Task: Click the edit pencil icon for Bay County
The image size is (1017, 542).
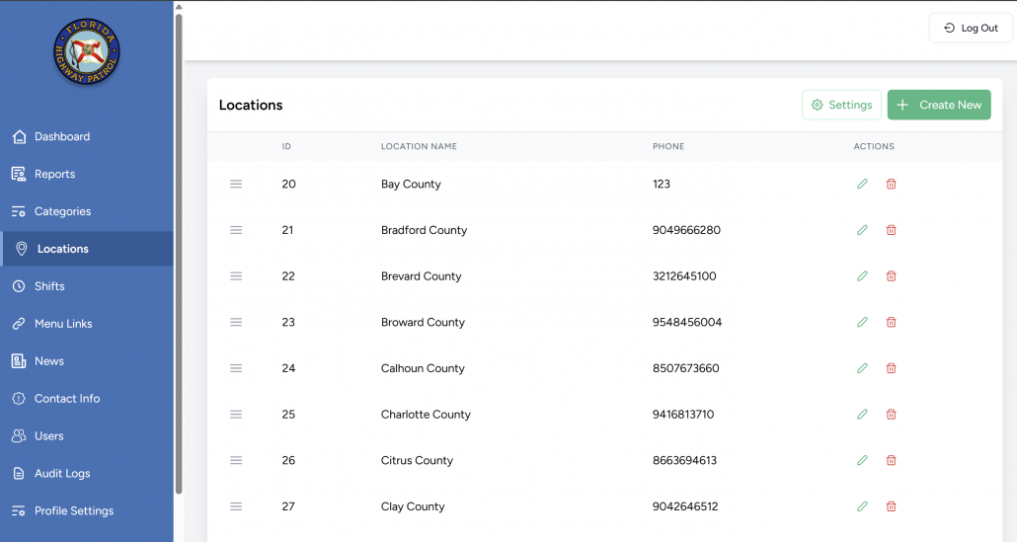Action: pyautogui.click(x=862, y=184)
